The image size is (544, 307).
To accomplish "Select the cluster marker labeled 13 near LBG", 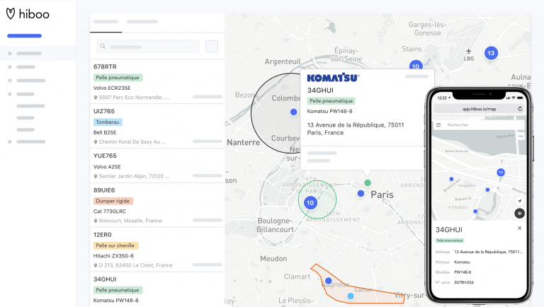I will (x=491, y=53).
